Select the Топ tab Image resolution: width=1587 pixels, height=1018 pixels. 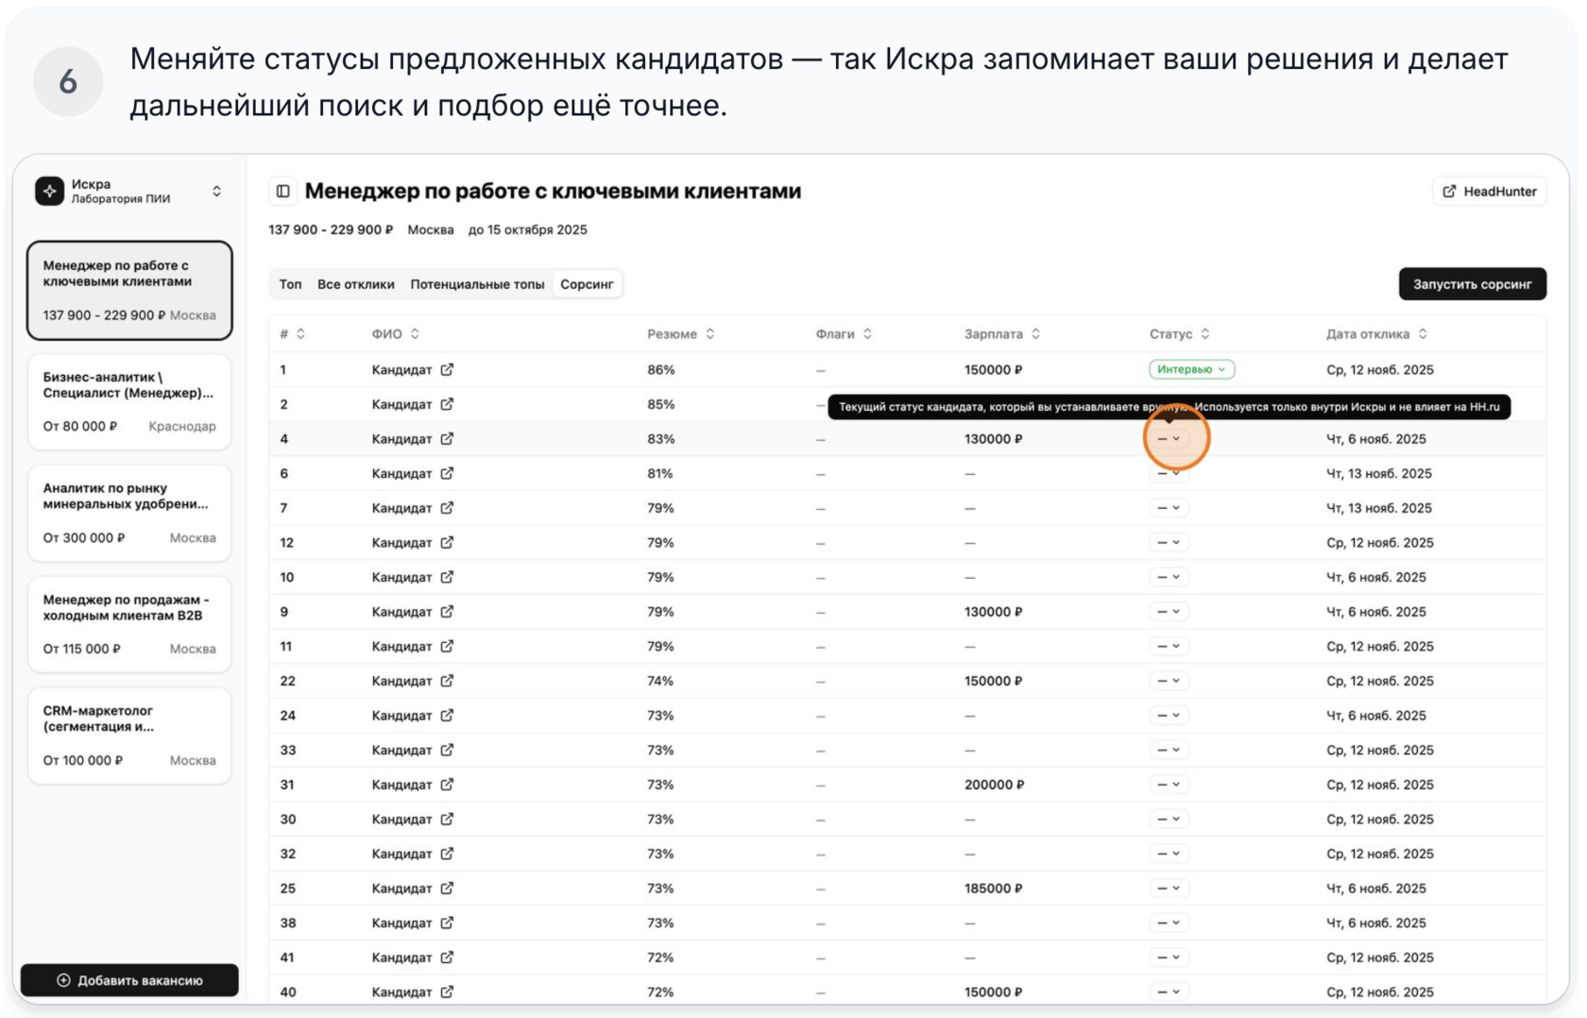pos(290,284)
